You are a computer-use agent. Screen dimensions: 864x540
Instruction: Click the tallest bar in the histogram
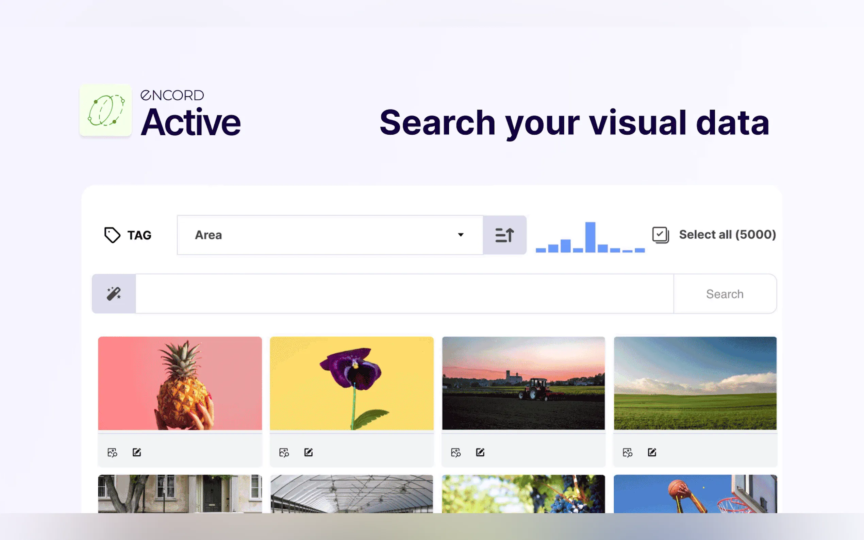click(590, 237)
